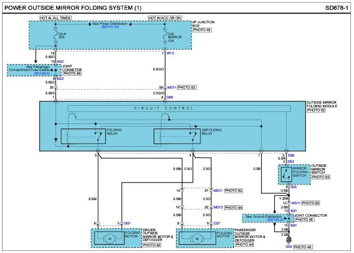Click the See Power Distribution text
The width and height of the screenshot is (354, 253).
point(110,24)
